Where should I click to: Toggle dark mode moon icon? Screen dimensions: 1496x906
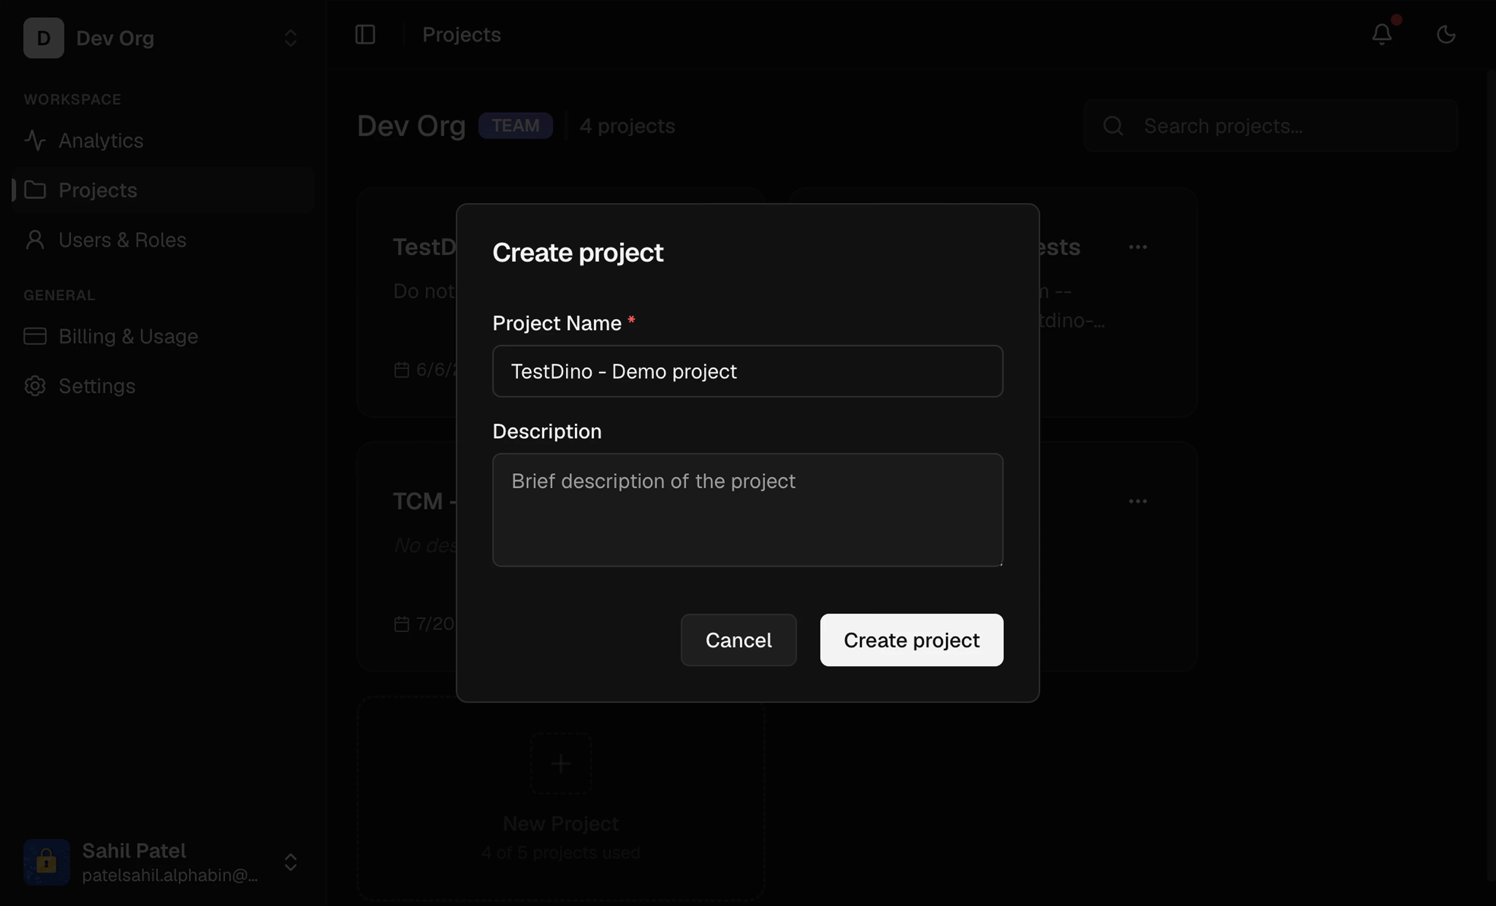tap(1446, 35)
